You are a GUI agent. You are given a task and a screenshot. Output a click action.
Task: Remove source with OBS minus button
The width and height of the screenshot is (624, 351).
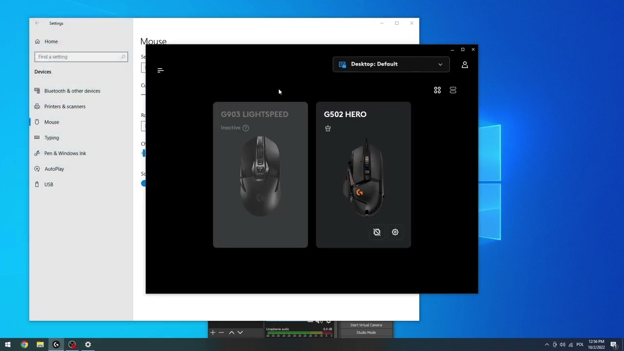(221, 332)
